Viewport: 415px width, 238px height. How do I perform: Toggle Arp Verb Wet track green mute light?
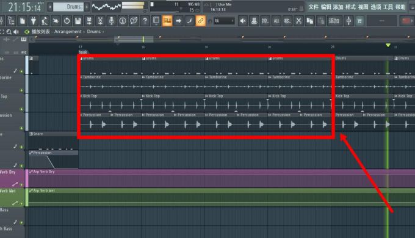pyautogui.click(x=21, y=204)
